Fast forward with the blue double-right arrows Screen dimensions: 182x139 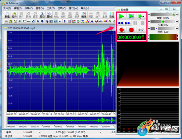[127, 23]
